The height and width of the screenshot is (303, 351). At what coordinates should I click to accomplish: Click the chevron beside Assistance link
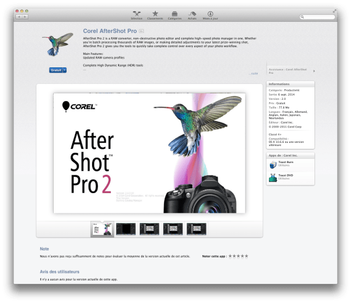[x=314, y=71]
